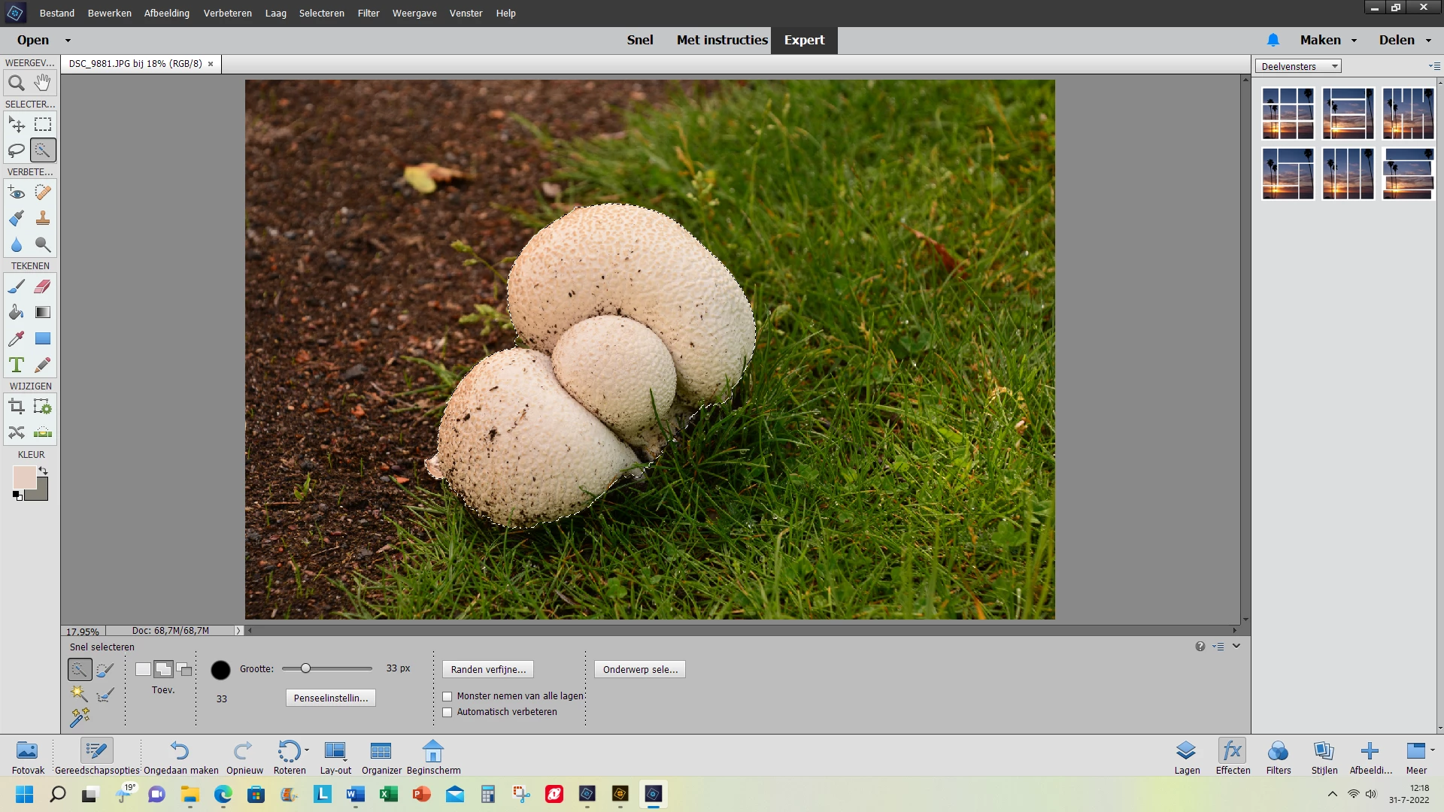Activate the Hand tool

point(43,83)
